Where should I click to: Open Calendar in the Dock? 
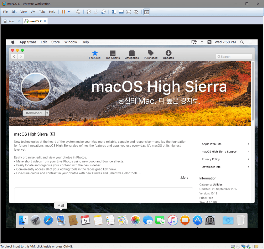tap(85, 220)
